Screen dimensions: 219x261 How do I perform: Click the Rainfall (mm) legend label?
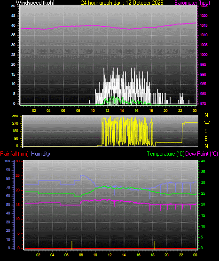pyautogui.click(x=14, y=154)
